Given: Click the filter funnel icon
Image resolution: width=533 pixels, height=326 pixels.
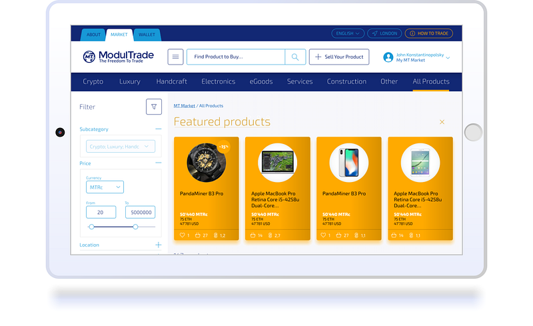Looking at the screenshot, I should tap(154, 107).
